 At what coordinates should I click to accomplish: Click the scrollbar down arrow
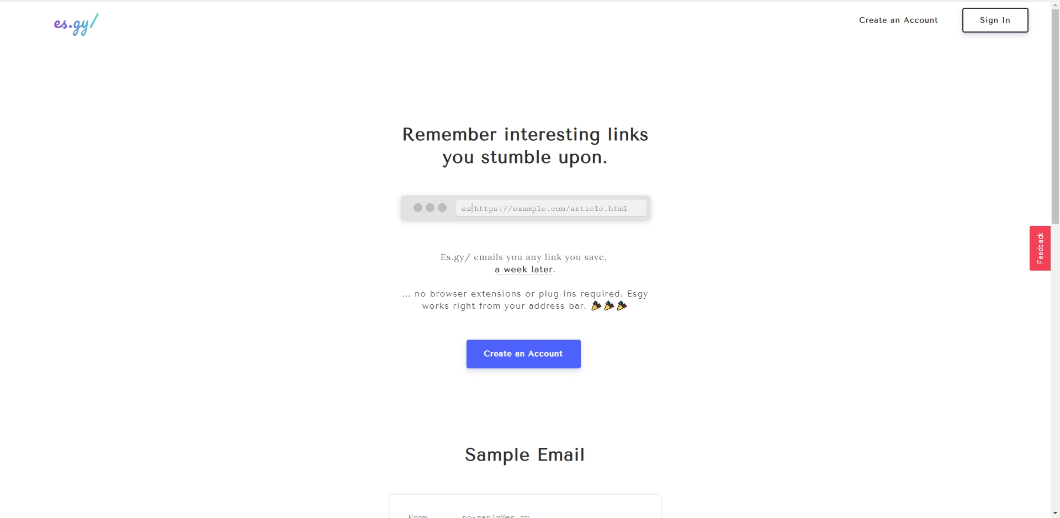click(x=1055, y=513)
